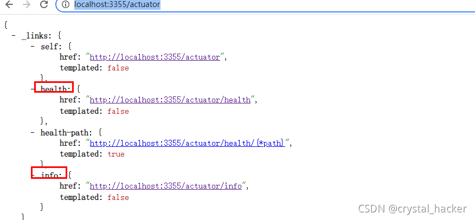
Task: Collapse the _links JSON node
Action: pyautogui.click(x=14, y=36)
